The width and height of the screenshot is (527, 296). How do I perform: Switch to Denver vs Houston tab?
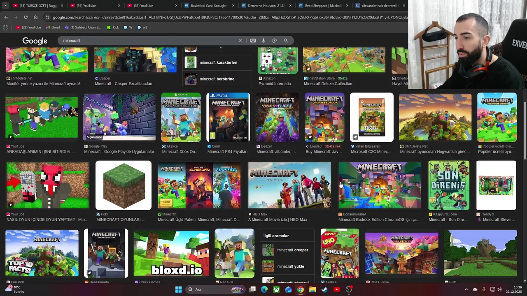pyautogui.click(x=266, y=6)
